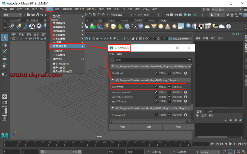The image size is (247, 154).
Task: Expand the 工作区 submenu
Action: coord(67,16)
